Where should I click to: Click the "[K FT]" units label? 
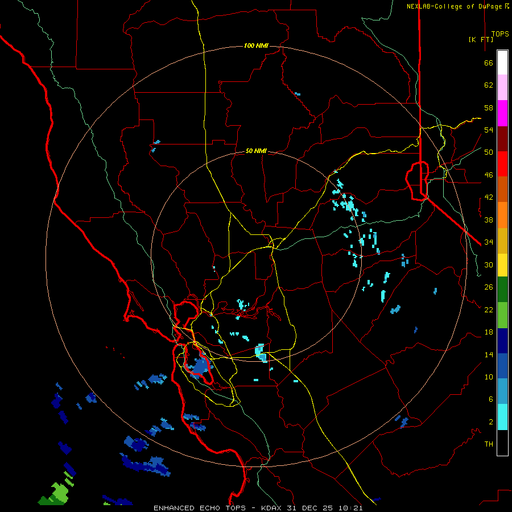pos(481,39)
